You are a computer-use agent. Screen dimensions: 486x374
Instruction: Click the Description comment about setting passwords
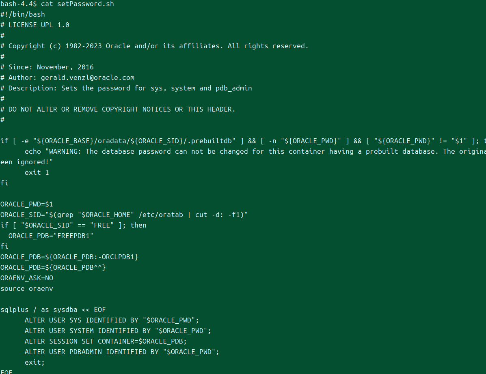tap(130, 88)
